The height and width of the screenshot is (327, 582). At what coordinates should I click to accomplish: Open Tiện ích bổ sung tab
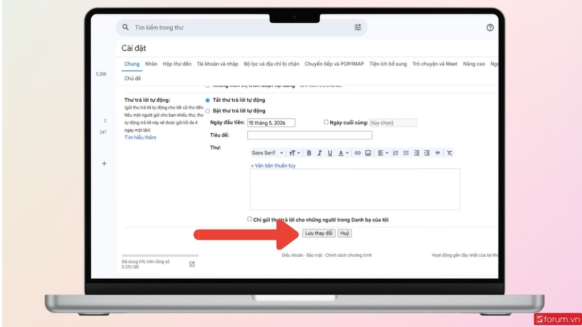pos(388,64)
